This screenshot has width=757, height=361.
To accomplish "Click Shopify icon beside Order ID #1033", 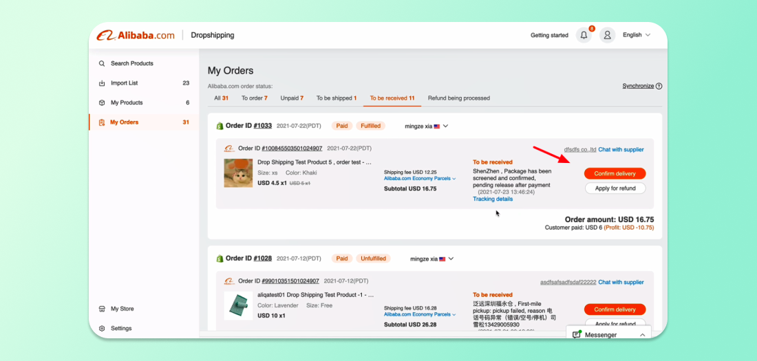I will point(220,126).
